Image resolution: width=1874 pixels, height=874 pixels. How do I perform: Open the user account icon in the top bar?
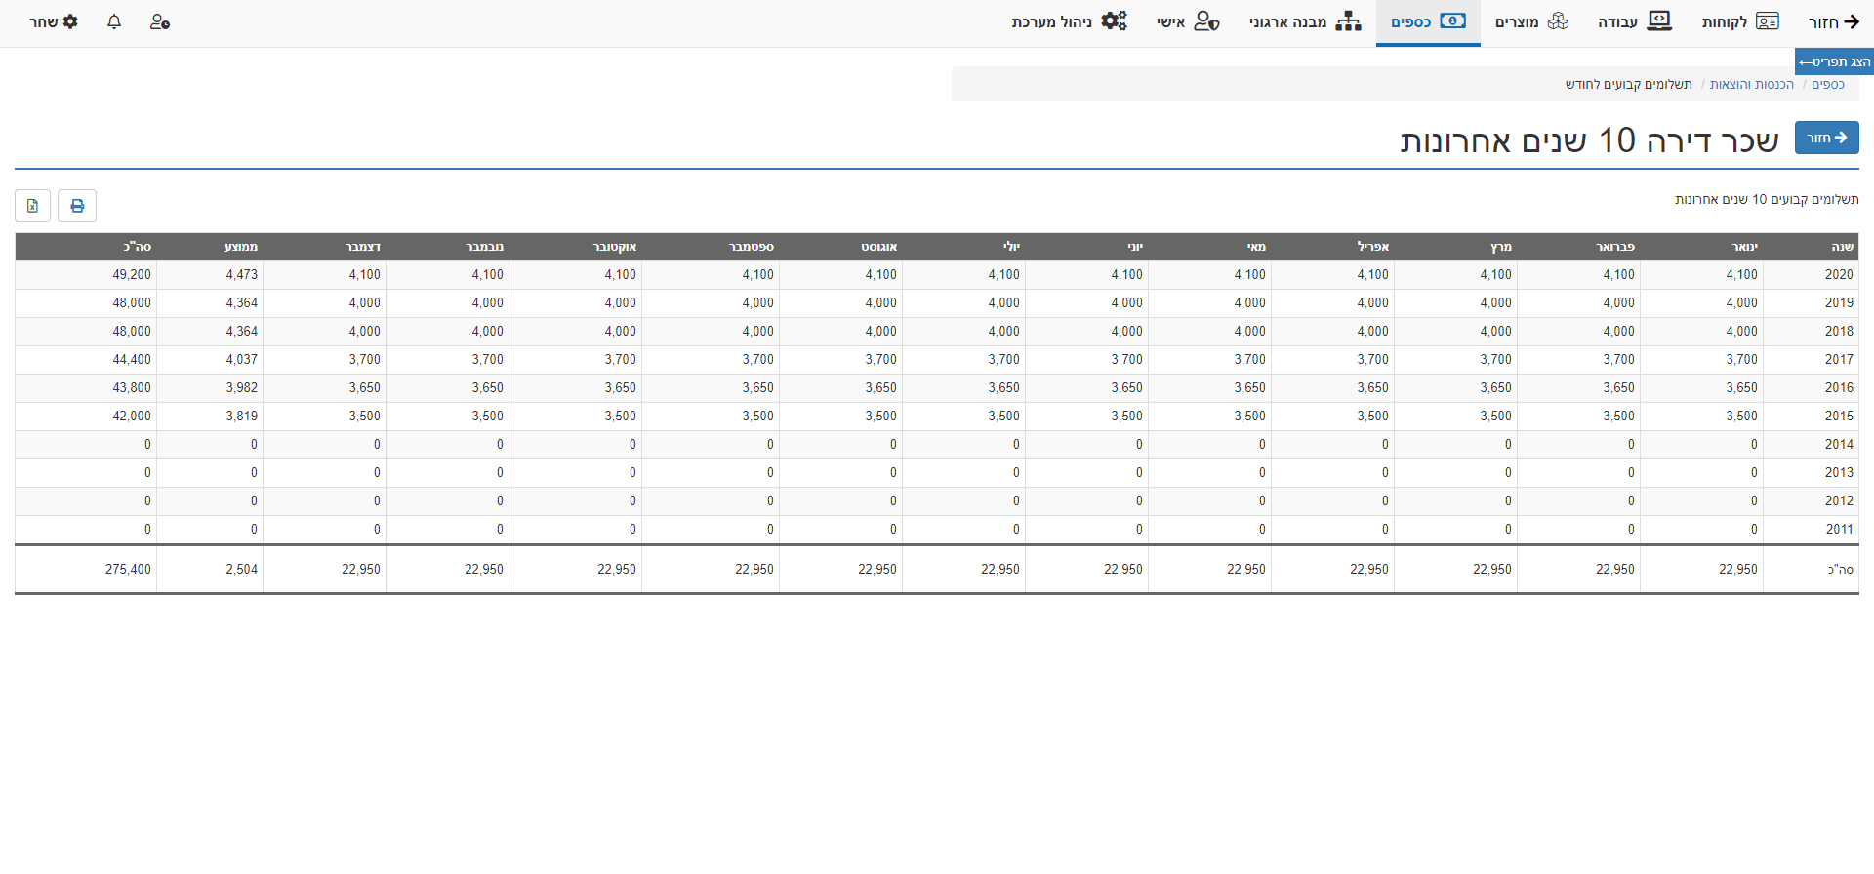tap(160, 21)
